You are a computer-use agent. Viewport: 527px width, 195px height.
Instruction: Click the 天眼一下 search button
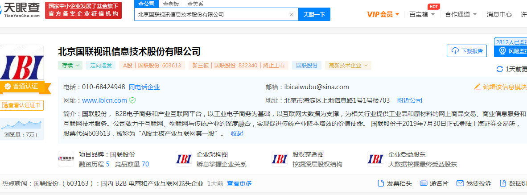click(x=314, y=14)
